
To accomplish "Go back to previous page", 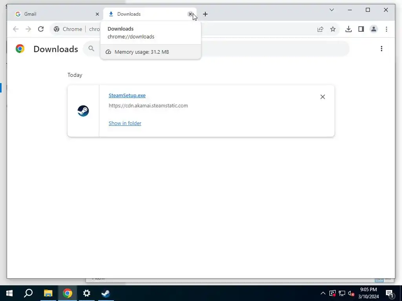I will (x=16, y=29).
